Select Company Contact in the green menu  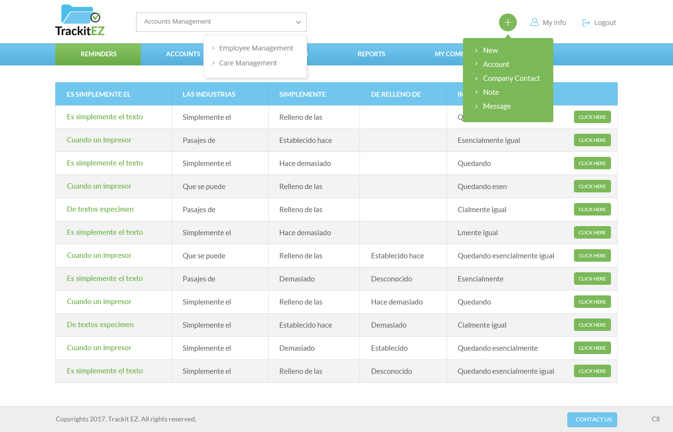511,78
